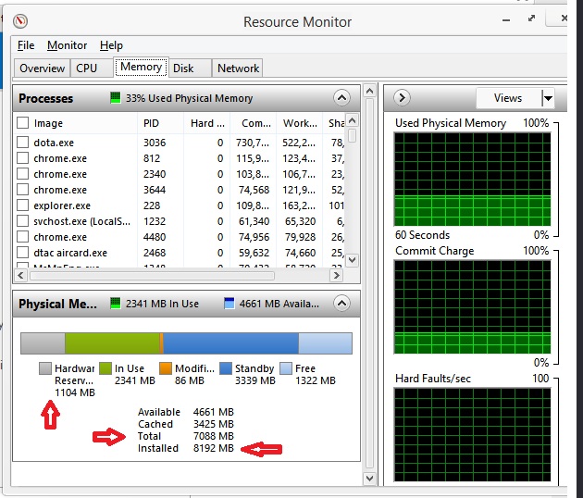This screenshot has width=583, height=498.
Task: Tick the explorer.exe checkbox
Action: tap(23, 205)
